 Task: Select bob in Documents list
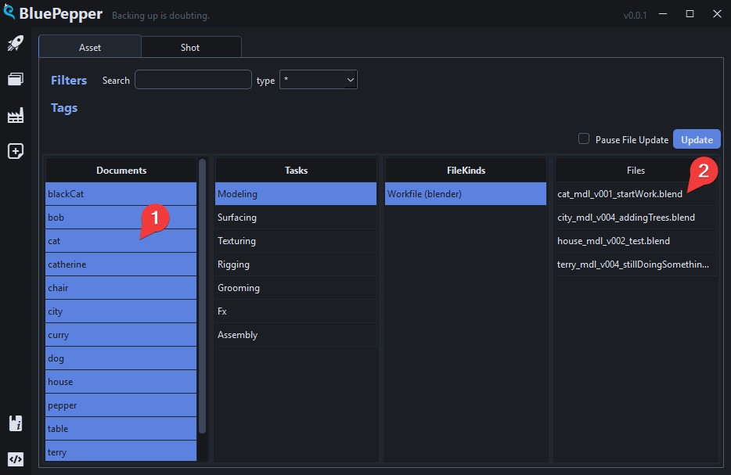(x=121, y=218)
